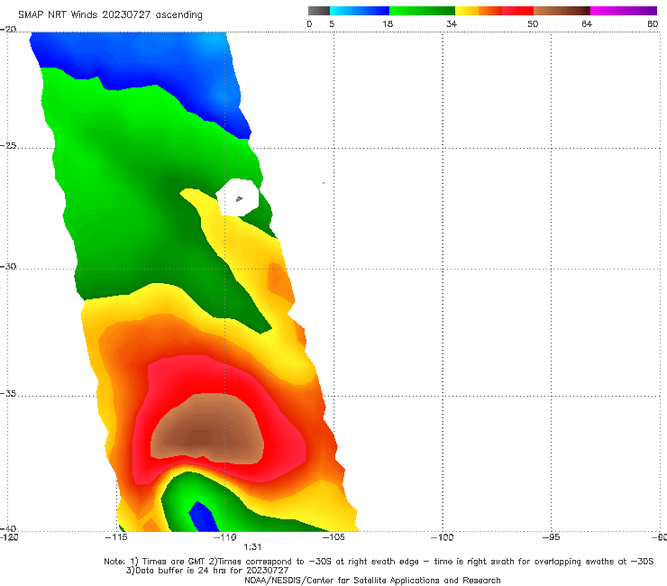The height and width of the screenshot is (586, 667).
Task: Click the latitude label '-25'
Action: pos(8,145)
